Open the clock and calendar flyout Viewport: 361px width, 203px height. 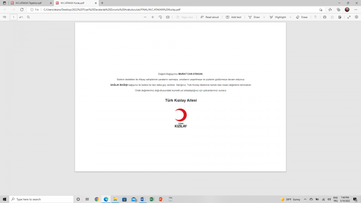point(345,199)
